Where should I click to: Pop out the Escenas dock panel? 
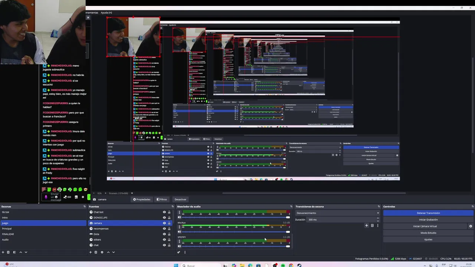click(84, 207)
